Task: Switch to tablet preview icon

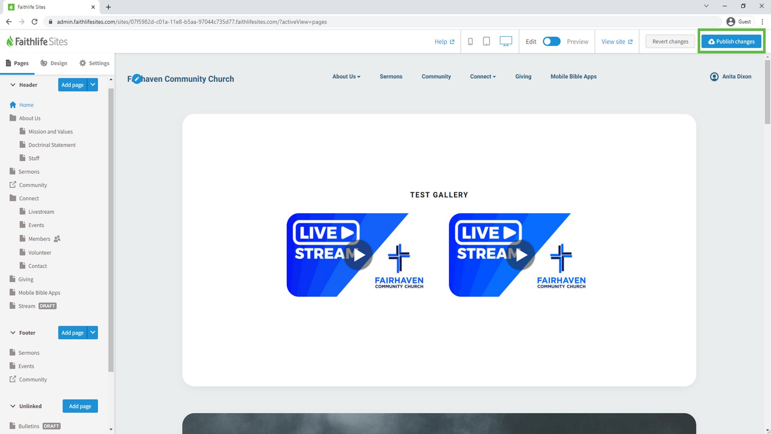Action: [x=486, y=41]
